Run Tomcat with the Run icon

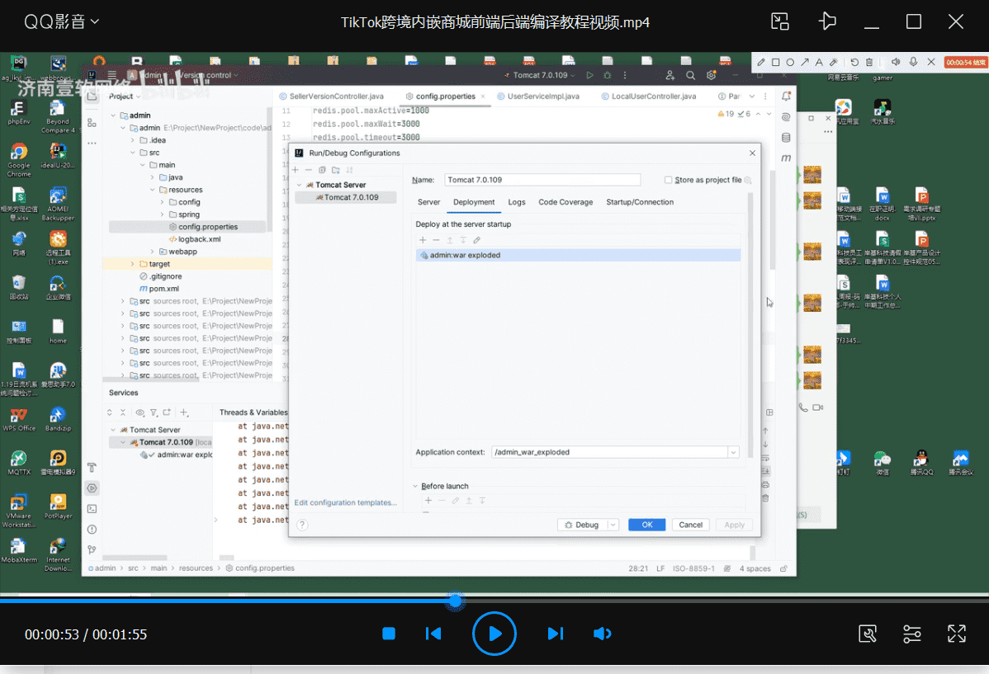589,75
